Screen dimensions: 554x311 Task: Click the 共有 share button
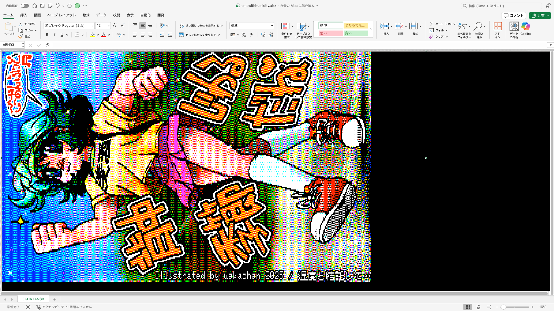pos(540,16)
